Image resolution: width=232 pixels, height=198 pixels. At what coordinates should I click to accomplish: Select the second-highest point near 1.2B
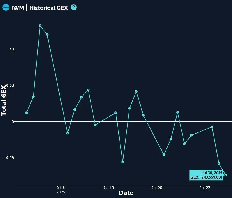(x=47, y=34)
